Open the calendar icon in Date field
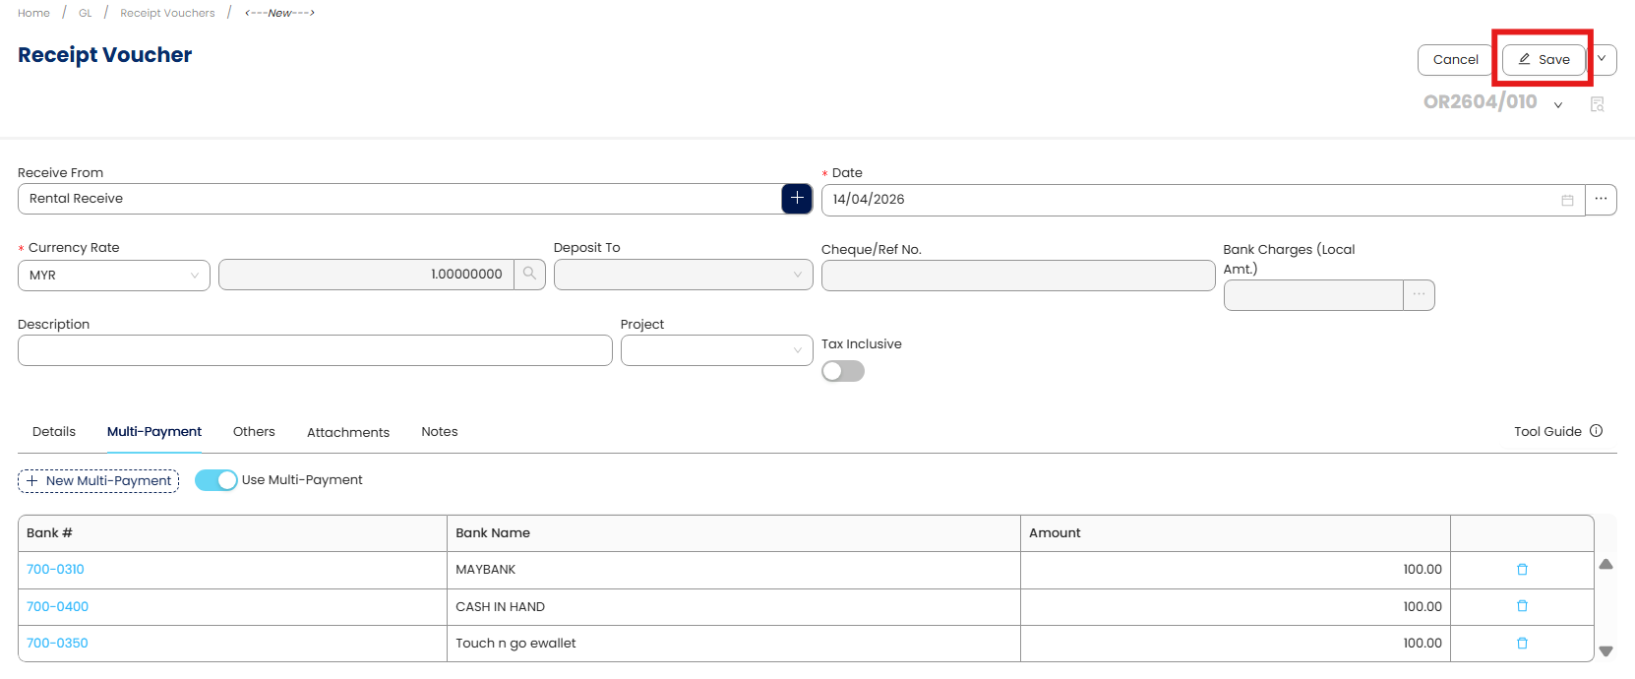This screenshot has height=679, width=1635. click(x=1567, y=200)
